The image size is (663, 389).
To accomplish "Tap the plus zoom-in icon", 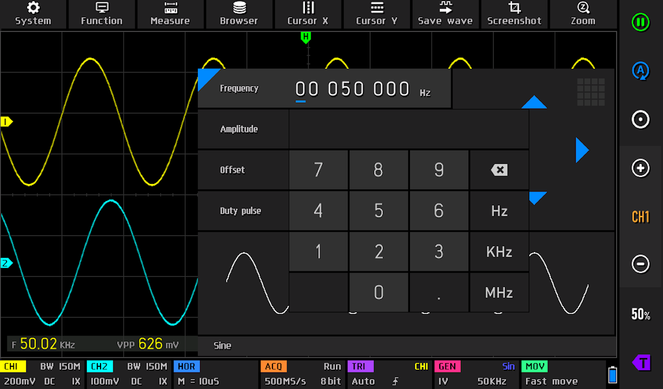I will pyautogui.click(x=640, y=168).
